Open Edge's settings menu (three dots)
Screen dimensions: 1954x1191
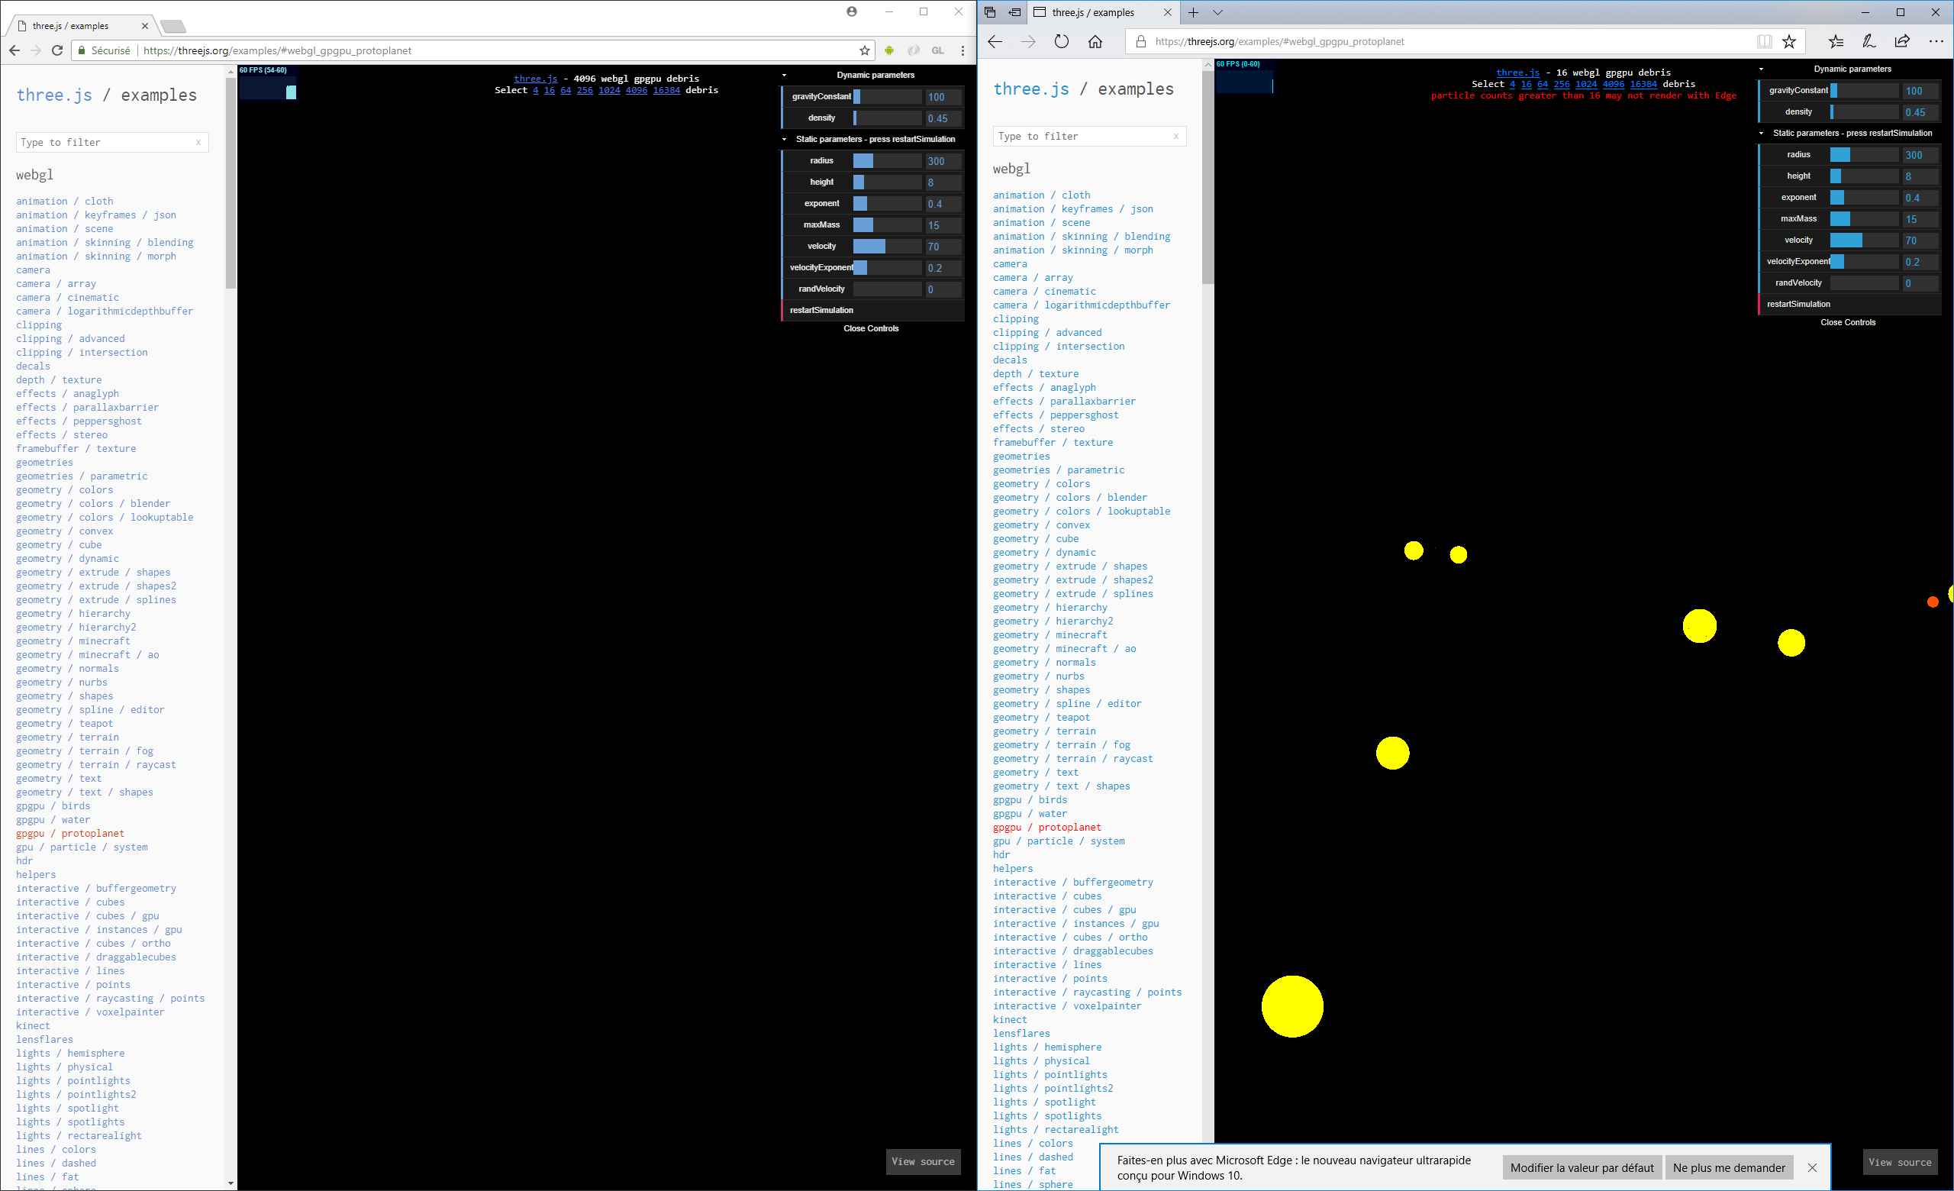click(x=1935, y=41)
